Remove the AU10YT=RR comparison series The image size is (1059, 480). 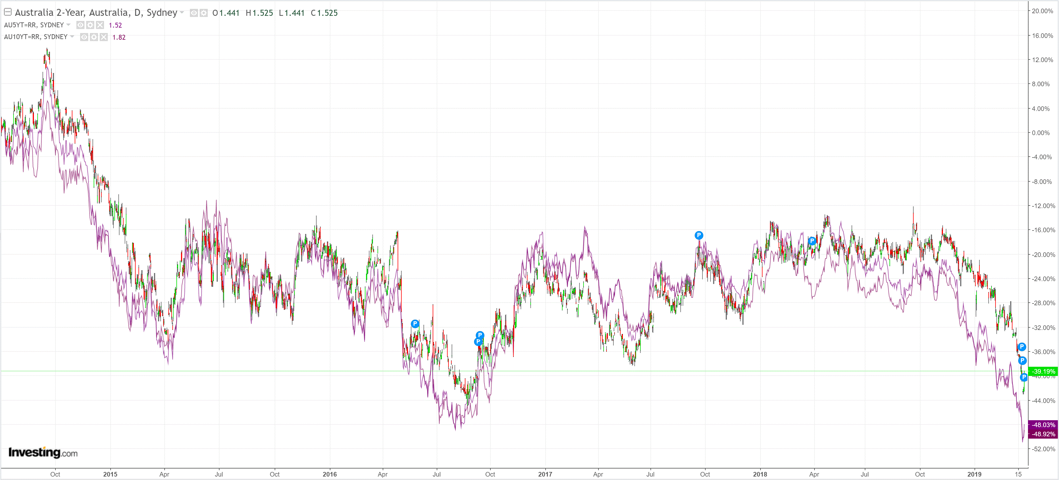pyautogui.click(x=104, y=37)
